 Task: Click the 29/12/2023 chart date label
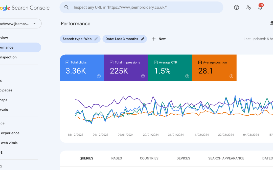click(x=100, y=135)
